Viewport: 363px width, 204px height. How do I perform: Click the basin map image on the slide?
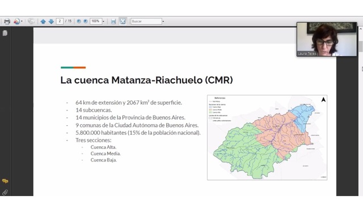coord(267,137)
